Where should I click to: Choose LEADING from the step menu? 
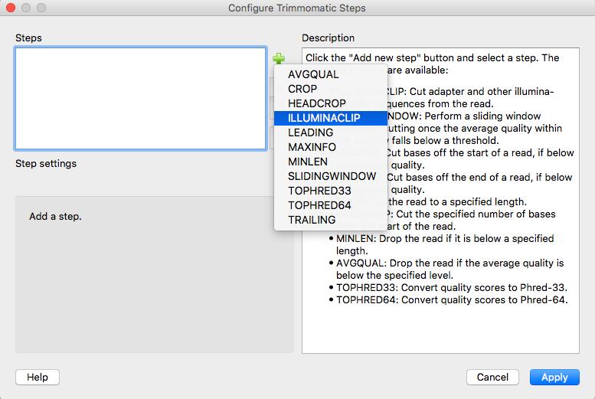(331, 132)
